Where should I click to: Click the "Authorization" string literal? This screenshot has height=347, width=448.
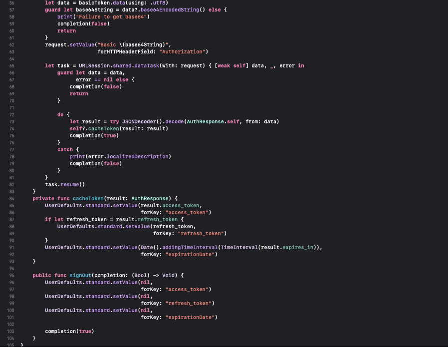[x=182, y=52]
